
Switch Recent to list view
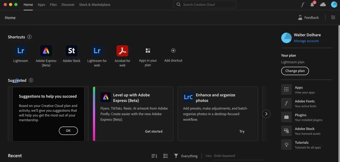(166, 156)
